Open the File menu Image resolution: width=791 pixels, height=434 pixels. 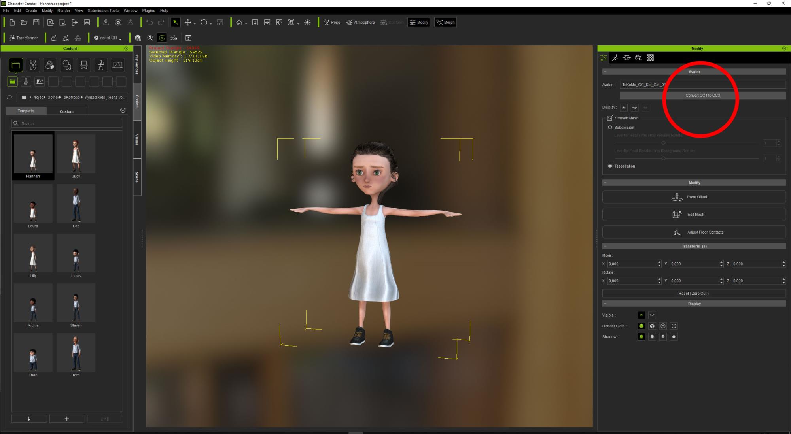6,11
